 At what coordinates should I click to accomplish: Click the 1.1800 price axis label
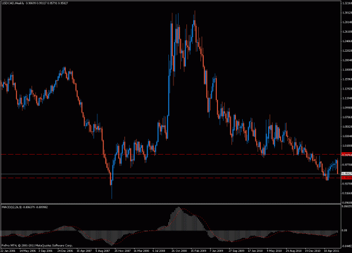pos(347,70)
